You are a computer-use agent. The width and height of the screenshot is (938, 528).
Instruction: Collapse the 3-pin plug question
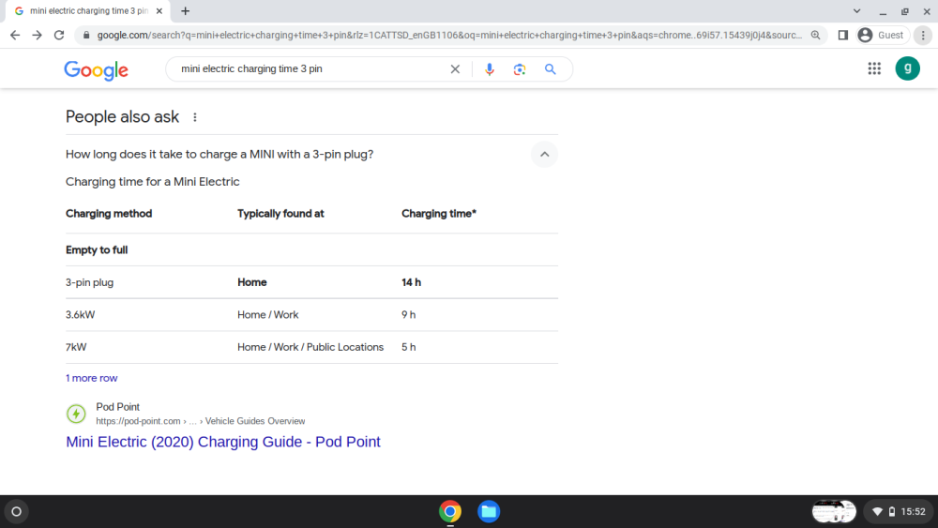point(544,155)
